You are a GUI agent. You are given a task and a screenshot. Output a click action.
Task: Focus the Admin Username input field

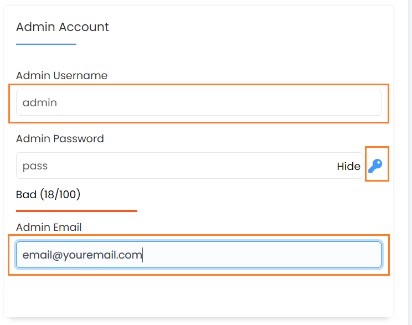(x=199, y=103)
